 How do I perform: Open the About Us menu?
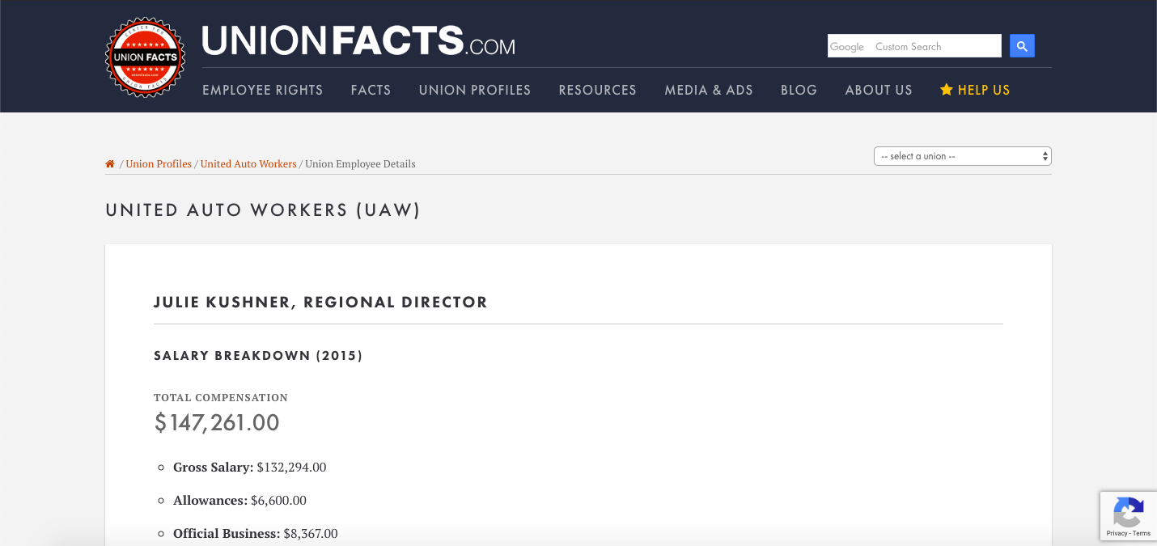pyautogui.click(x=878, y=90)
